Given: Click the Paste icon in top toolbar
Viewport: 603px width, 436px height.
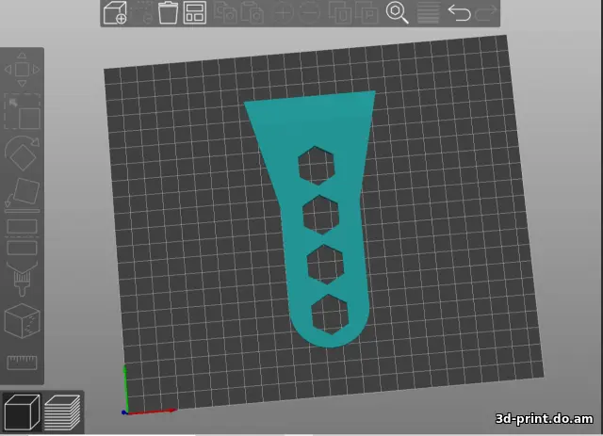Looking at the screenshot, I should (x=253, y=12).
